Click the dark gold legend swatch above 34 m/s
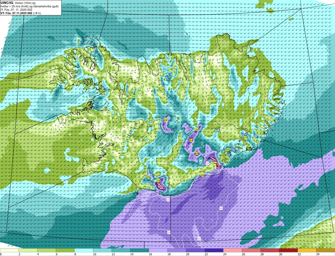Image resolution: width=335 pixels, height=256 pixels. click(x=325, y=250)
